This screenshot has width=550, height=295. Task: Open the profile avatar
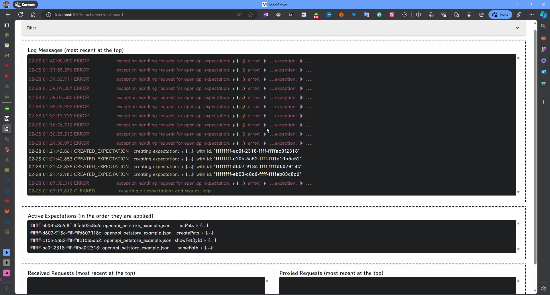[6, 5]
